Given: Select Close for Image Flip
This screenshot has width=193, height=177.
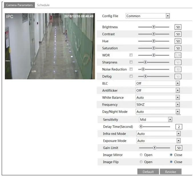Looking at the screenshot, I should point(171,162).
